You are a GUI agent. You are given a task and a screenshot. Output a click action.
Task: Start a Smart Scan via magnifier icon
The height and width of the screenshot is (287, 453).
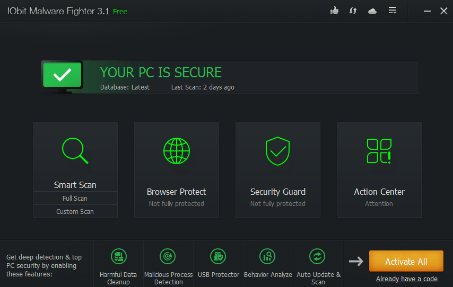(75, 150)
